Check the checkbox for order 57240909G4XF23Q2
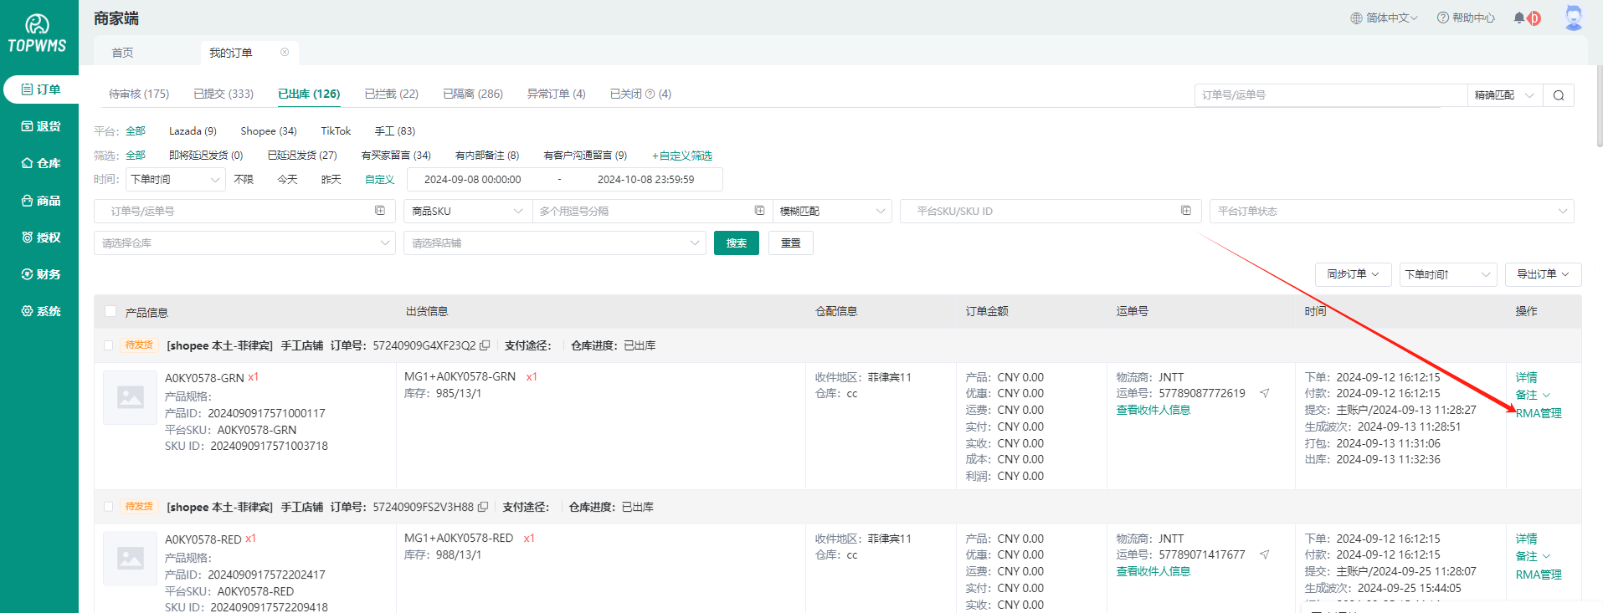 108,345
